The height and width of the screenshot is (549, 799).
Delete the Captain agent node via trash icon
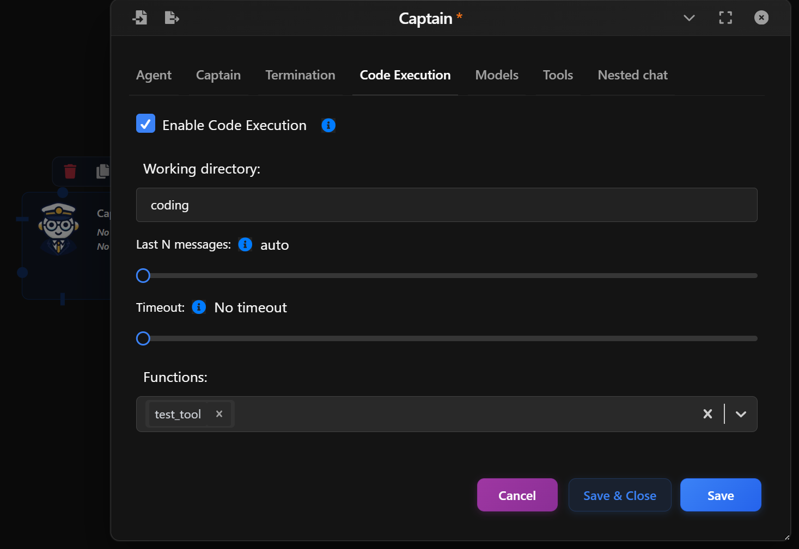pyautogui.click(x=70, y=171)
